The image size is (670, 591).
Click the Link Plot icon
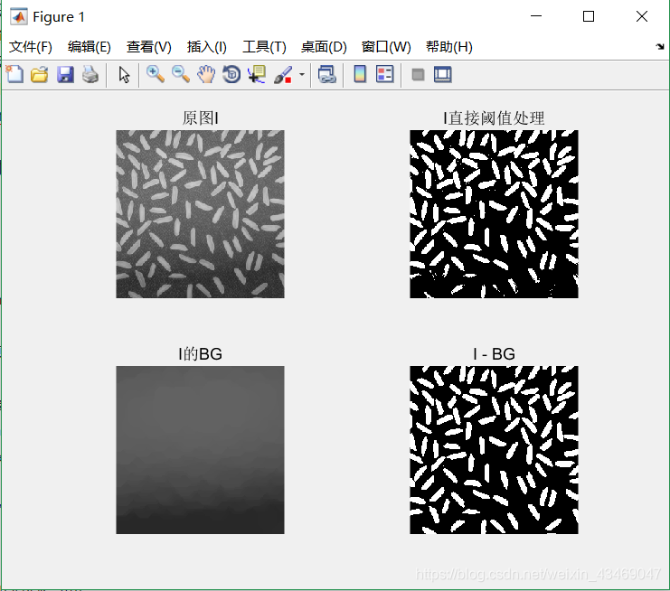[x=327, y=75]
